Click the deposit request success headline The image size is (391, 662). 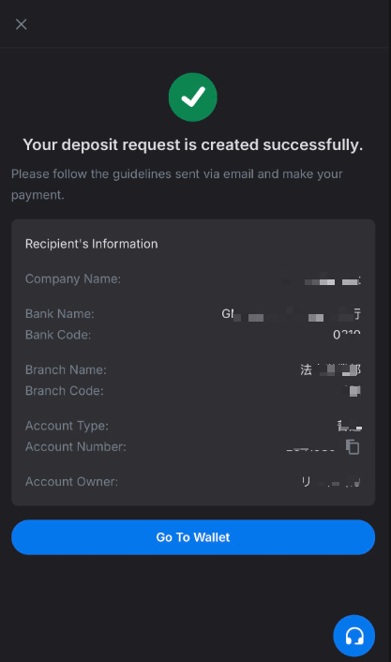point(193,144)
